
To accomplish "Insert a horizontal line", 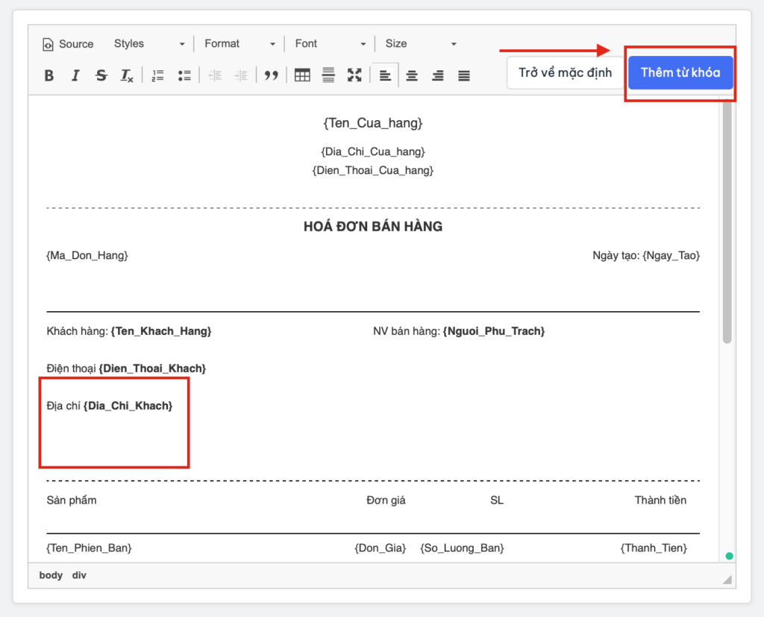I will [328, 75].
